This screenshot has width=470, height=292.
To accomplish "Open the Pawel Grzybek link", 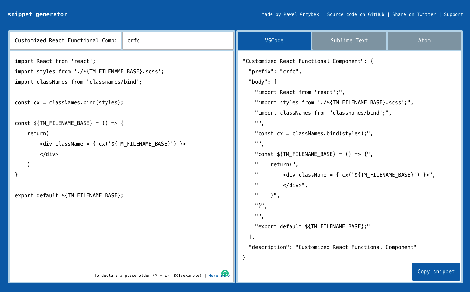I will point(301,14).
